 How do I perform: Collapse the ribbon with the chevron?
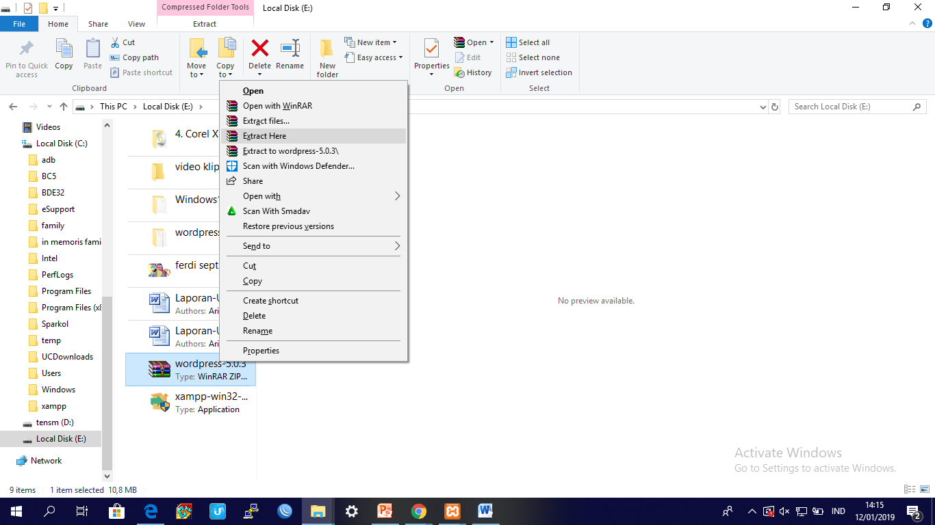tap(911, 24)
